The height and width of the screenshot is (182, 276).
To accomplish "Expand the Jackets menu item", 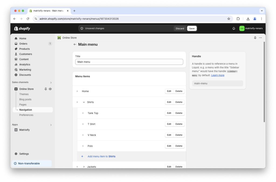I will click(x=84, y=166).
